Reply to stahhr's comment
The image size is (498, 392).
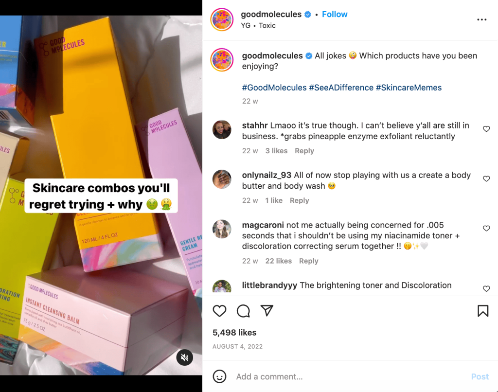pyautogui.click(x=304, y=151)
